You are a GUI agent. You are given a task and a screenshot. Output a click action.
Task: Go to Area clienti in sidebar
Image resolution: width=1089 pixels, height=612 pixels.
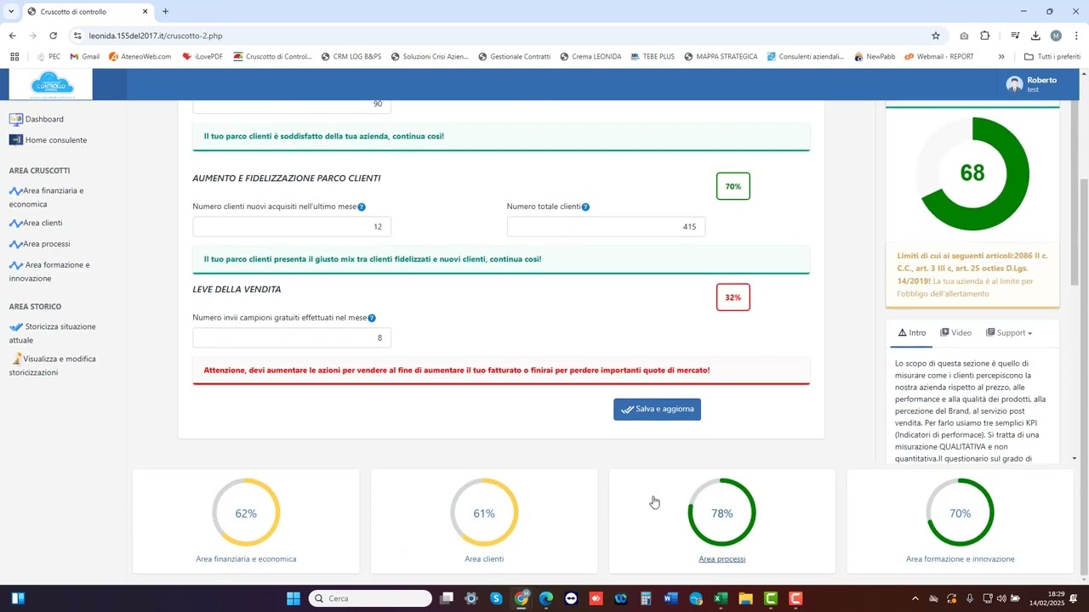coord(42,224)
